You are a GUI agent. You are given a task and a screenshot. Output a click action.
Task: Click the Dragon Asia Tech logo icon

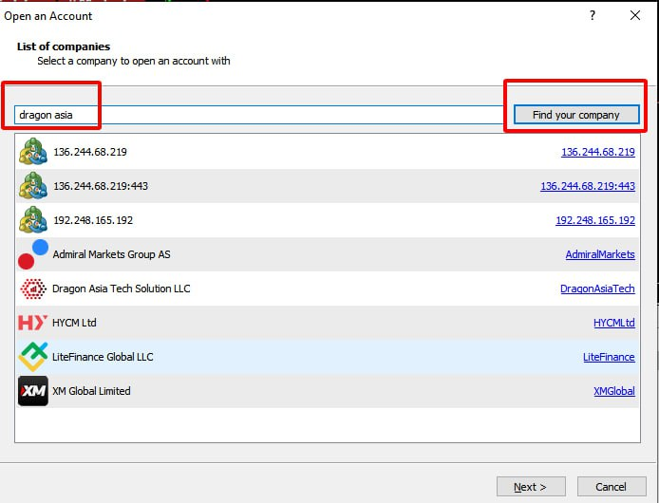pyautogui.click(x=33, y=289)
